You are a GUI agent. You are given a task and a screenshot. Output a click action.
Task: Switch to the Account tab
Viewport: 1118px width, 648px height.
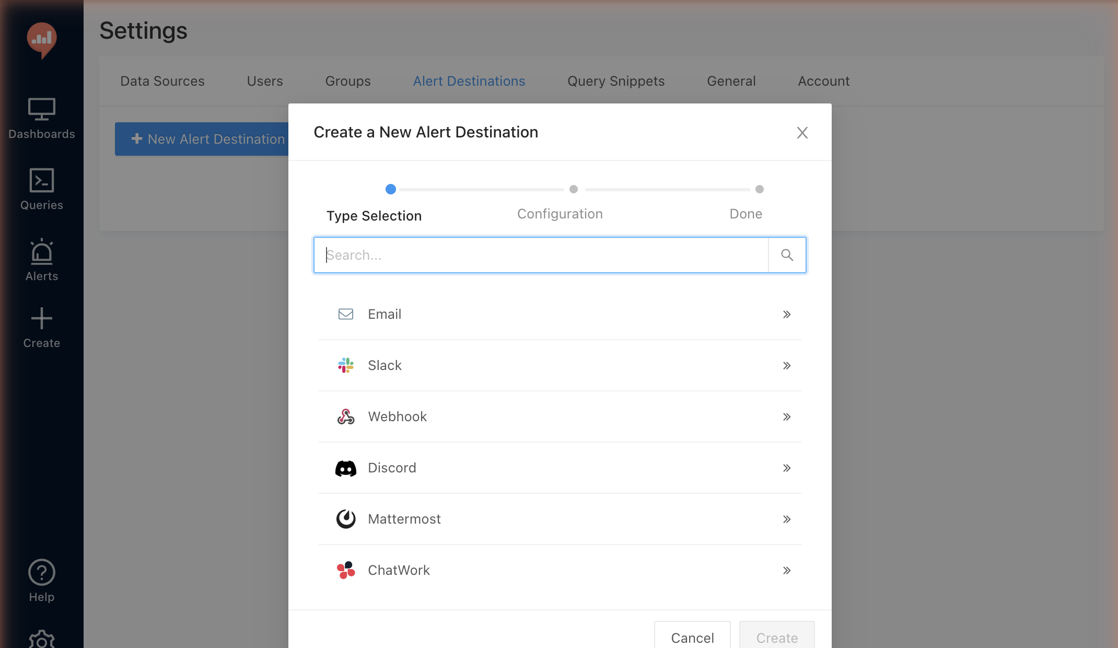(824, 81)
